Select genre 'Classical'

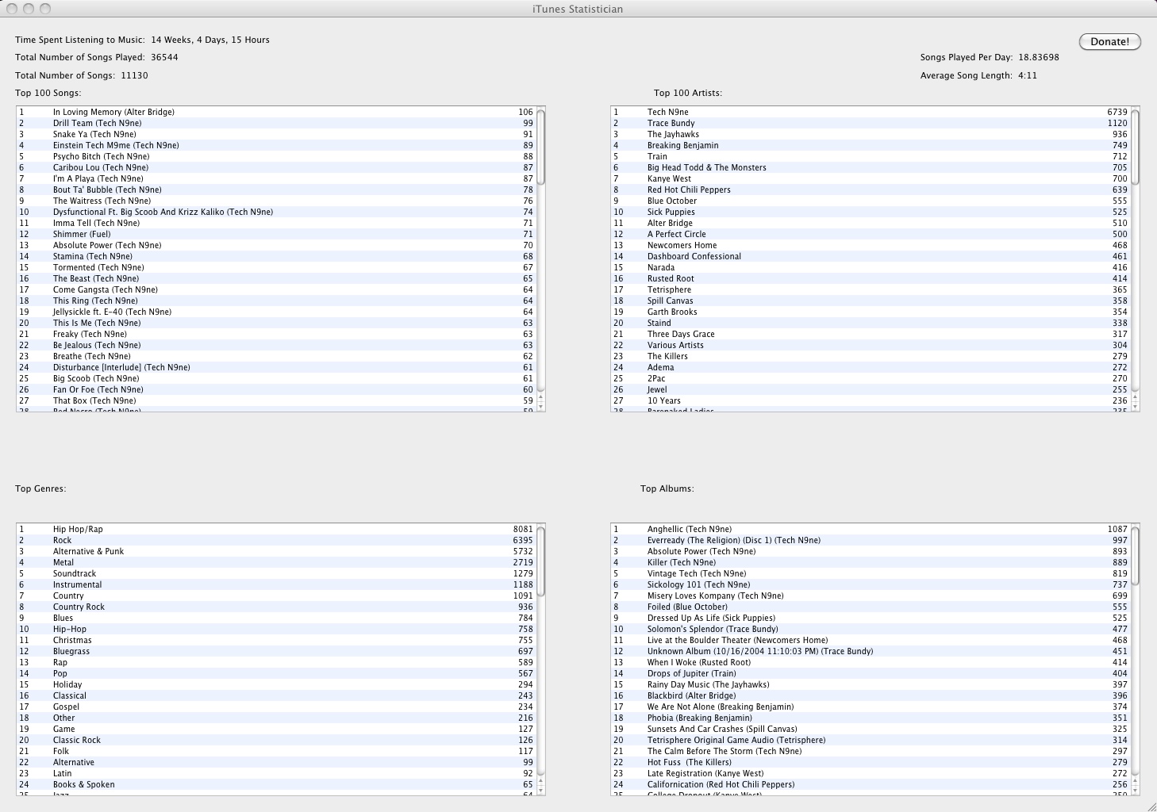click(x=276, y=695)
